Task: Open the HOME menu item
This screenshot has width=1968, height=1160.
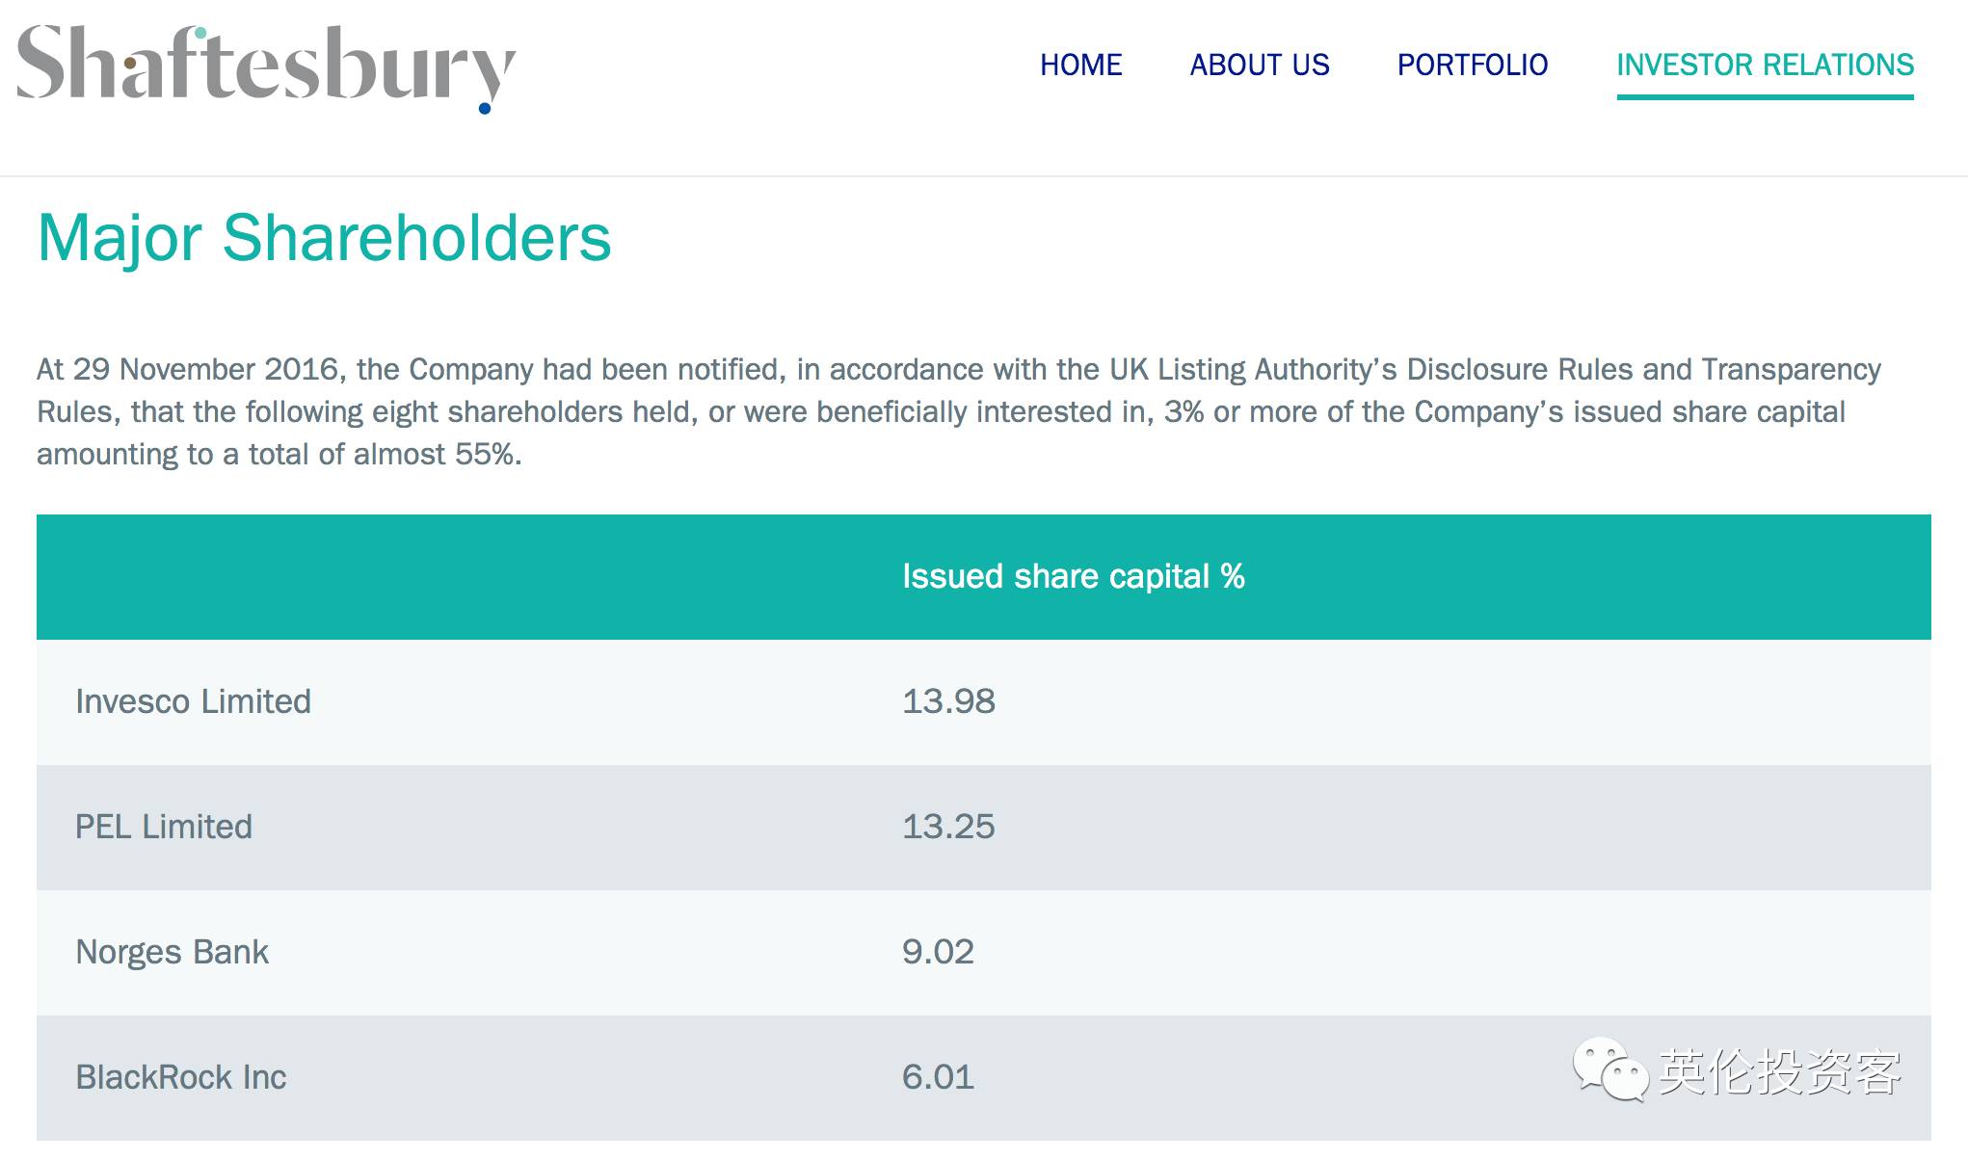Action: click(x=1080, y=65)
